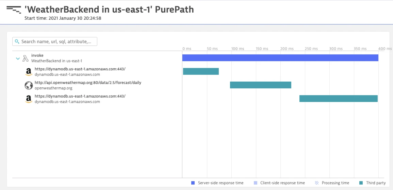The width and height of the screenshot is (393, 190).
Task: Click the Client-side response time legend swatch
Action: (256, 183)
